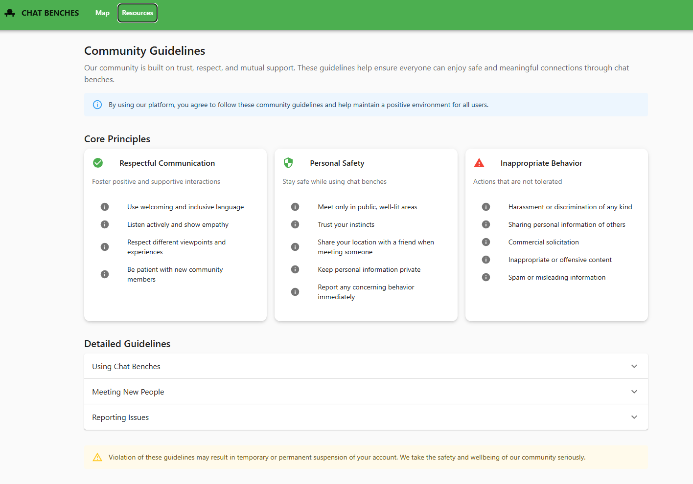Click info icon beside 'Trust your instincts'
The height and width of the screenshot is (484, 693).
295,224
